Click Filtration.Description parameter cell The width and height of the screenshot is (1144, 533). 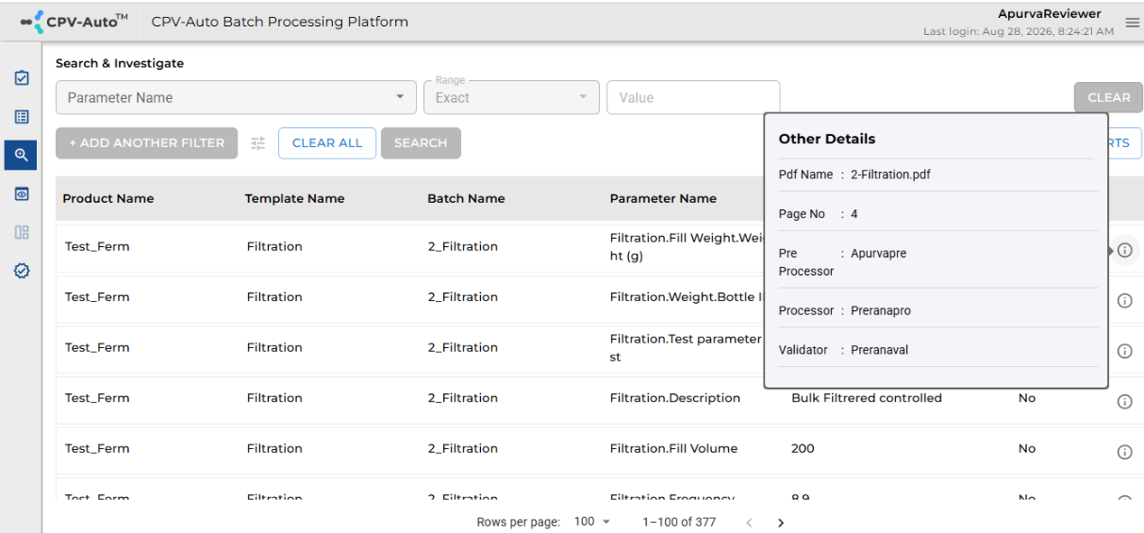click(x=675, y=398)
